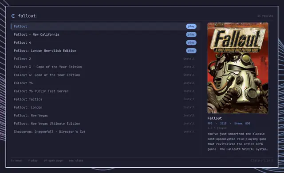Install Fallout 2 using its install link
Viewport: 284px width, 173px height.
(x=189, y=59)
